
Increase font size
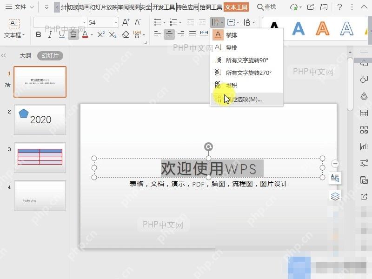pos(126,22)
